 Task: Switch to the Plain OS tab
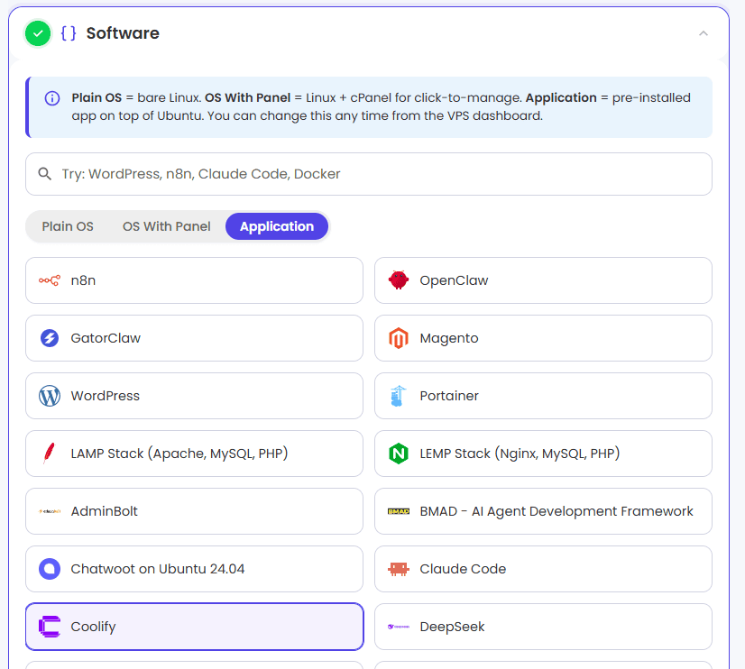(68, 226)
